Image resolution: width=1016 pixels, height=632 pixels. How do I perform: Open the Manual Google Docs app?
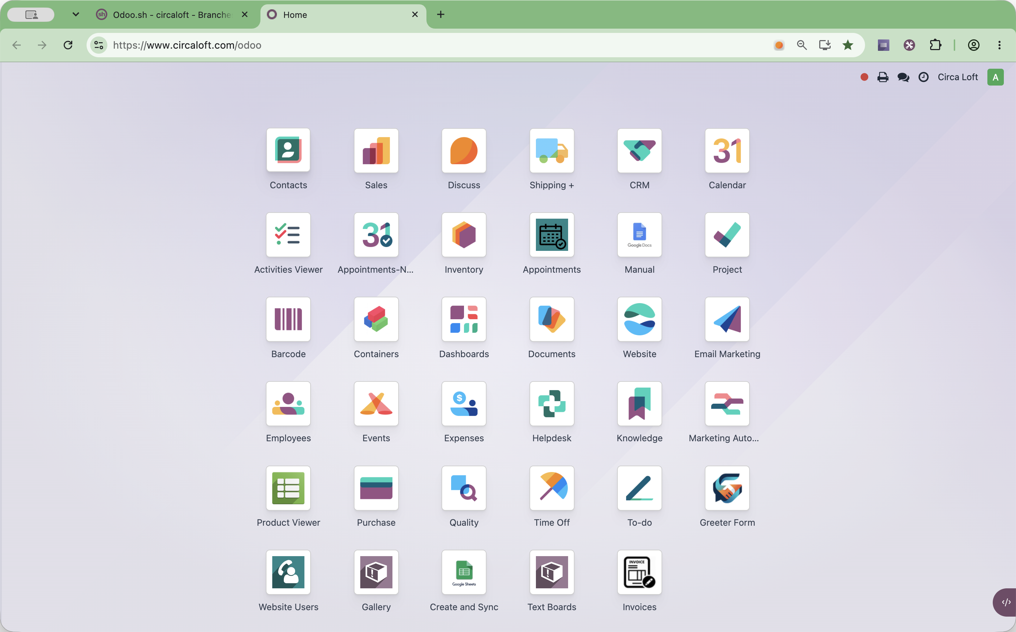click(x=639, y=235)
